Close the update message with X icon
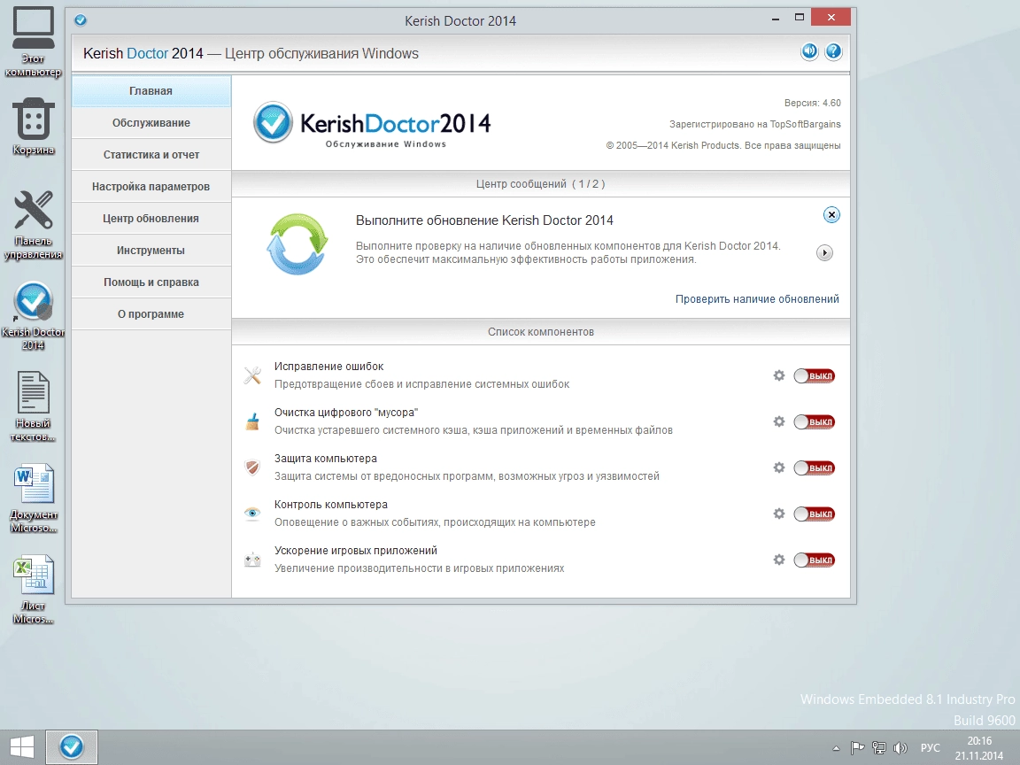 tap(831, 214)
